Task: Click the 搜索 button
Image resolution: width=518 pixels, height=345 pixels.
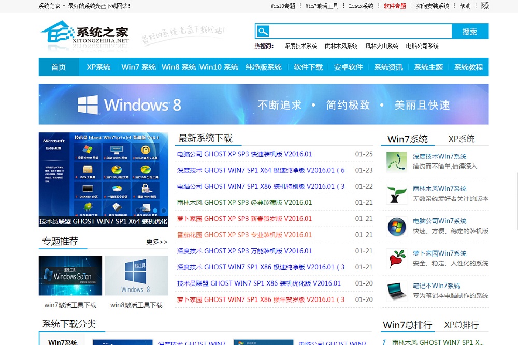Action: [x=470, y=32]
